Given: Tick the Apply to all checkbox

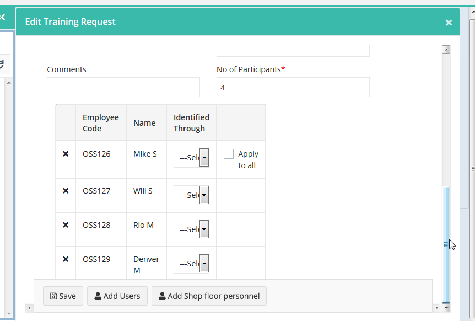Looking at the screenshot, I should [x=229, y=154].
